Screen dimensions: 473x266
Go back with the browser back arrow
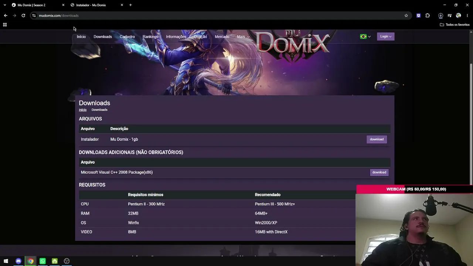pyautogui.click(x=6, y=16)
